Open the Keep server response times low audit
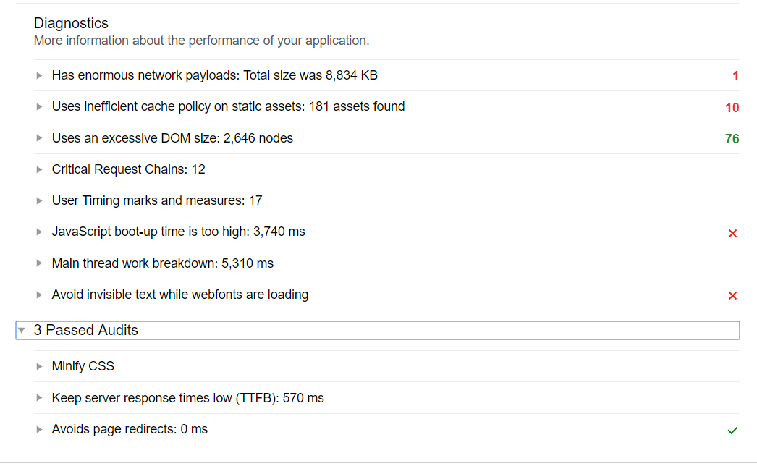Viewport: 757px width, 466px height. (x=187, y=398)
